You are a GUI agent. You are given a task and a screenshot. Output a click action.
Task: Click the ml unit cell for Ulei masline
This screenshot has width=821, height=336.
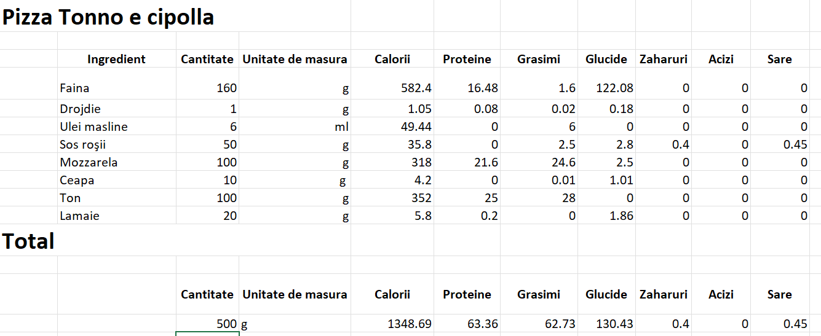click(295, 127)
